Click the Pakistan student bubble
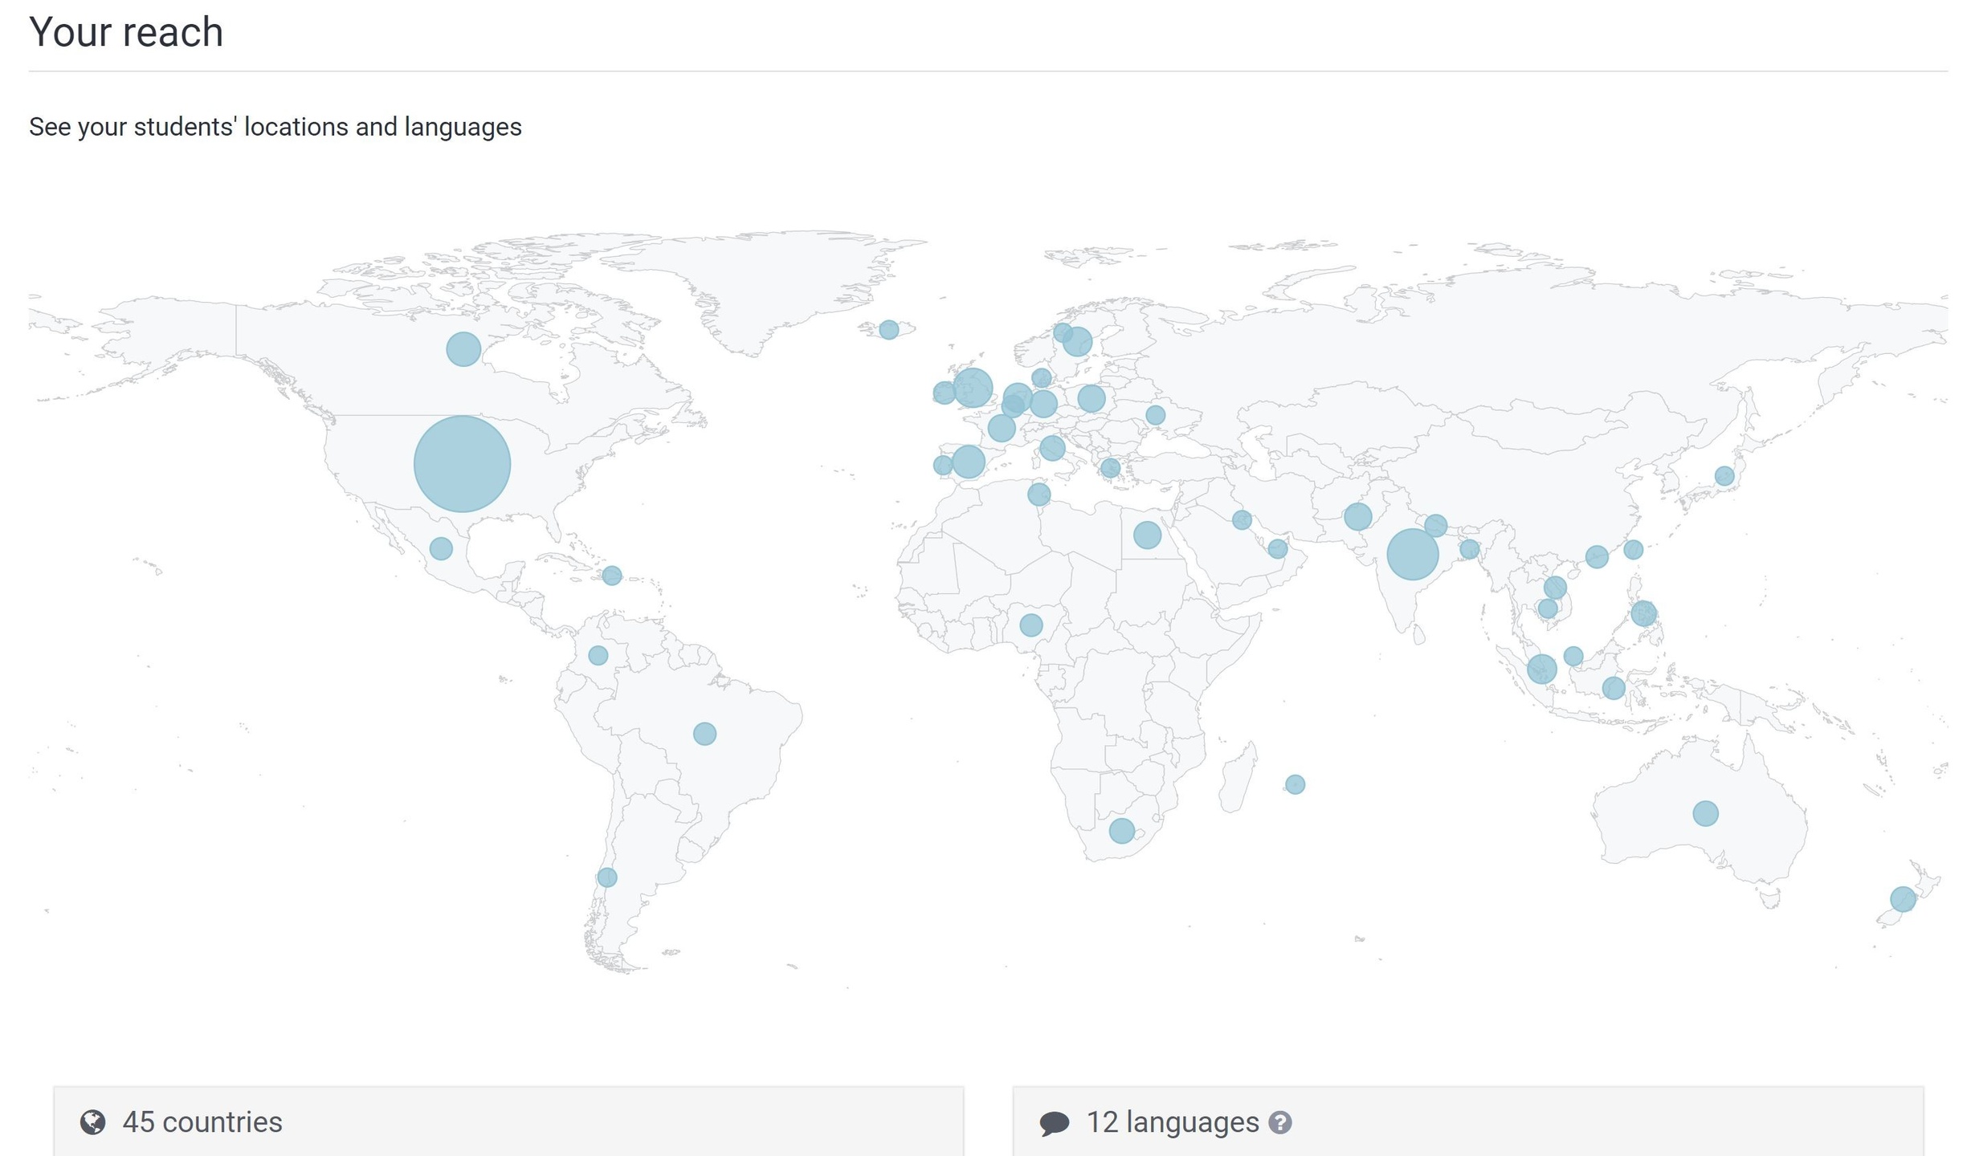 pyautogui.click(x=1357, y=516)
